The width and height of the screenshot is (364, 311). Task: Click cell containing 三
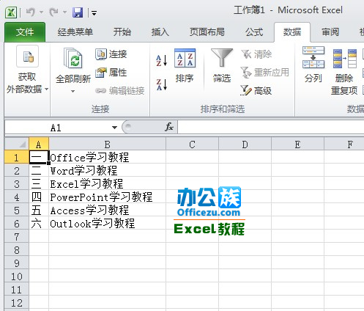[39, 184]
